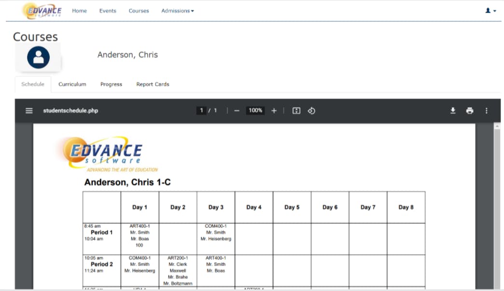This screenshot has width=504, height=291.
Task: Click the Anderson, Chris student name
Action: (127, 55)
